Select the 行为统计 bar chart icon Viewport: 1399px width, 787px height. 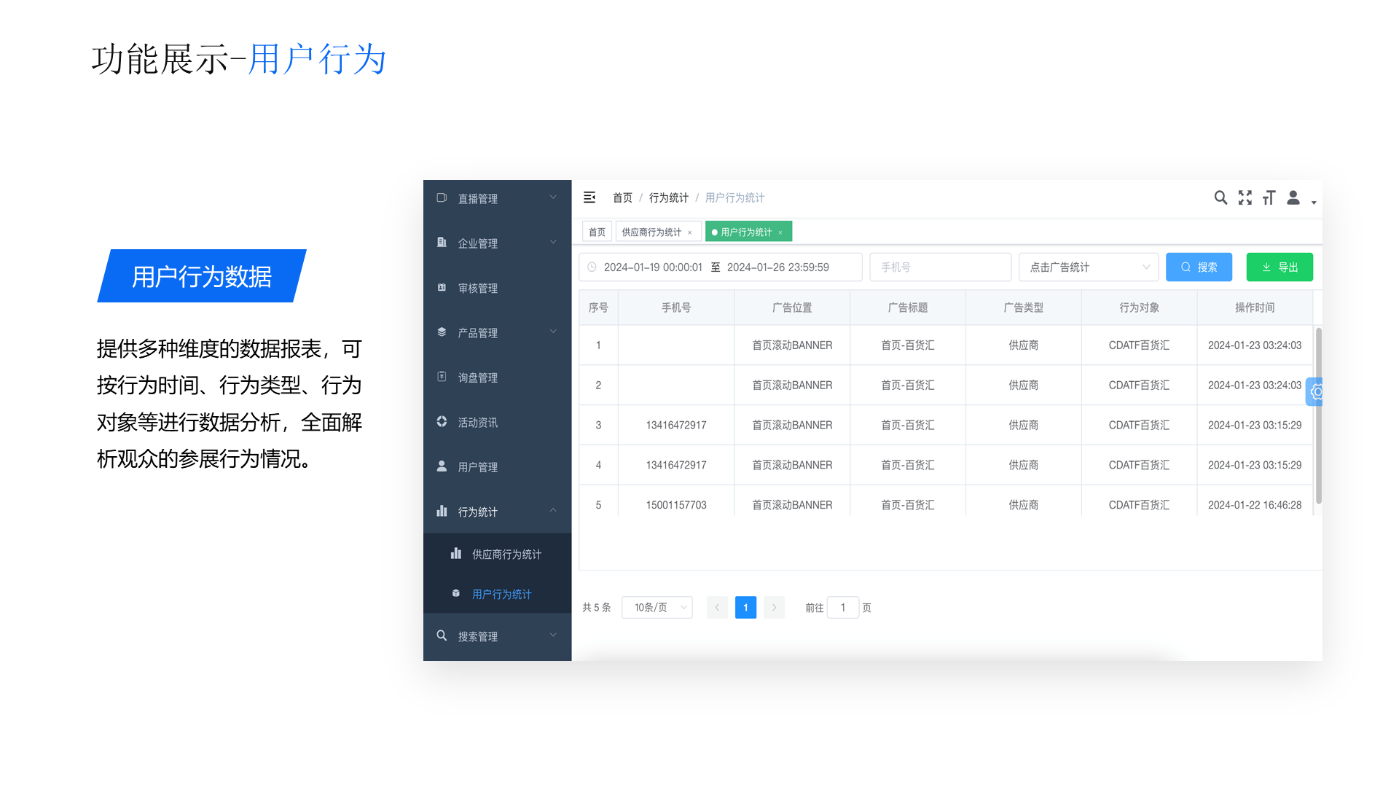point(442,512)
